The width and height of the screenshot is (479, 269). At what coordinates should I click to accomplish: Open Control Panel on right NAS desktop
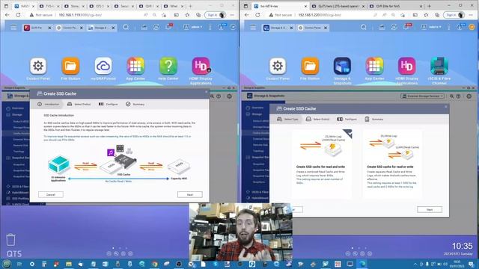coord(278,66)
